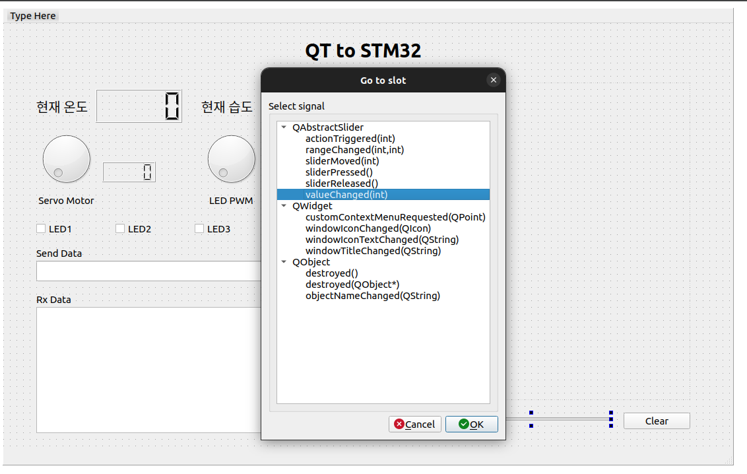Screen dimensions: 747x474
Task: Close the Go to slot dialog
Action: point(494,80)
